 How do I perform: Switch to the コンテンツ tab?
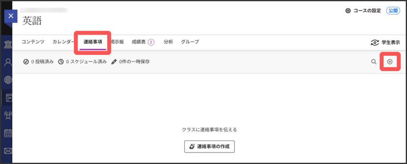click(x=33, y=42)
